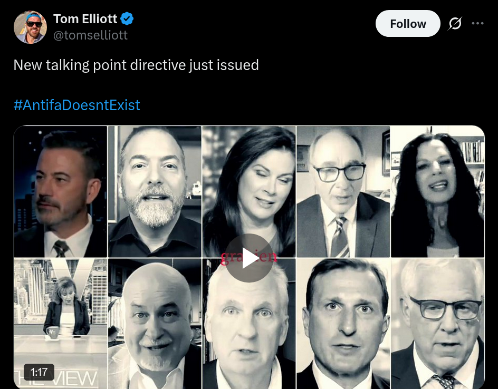Click the blue verified badge
The image size is (498, 389).
[127, 20]
